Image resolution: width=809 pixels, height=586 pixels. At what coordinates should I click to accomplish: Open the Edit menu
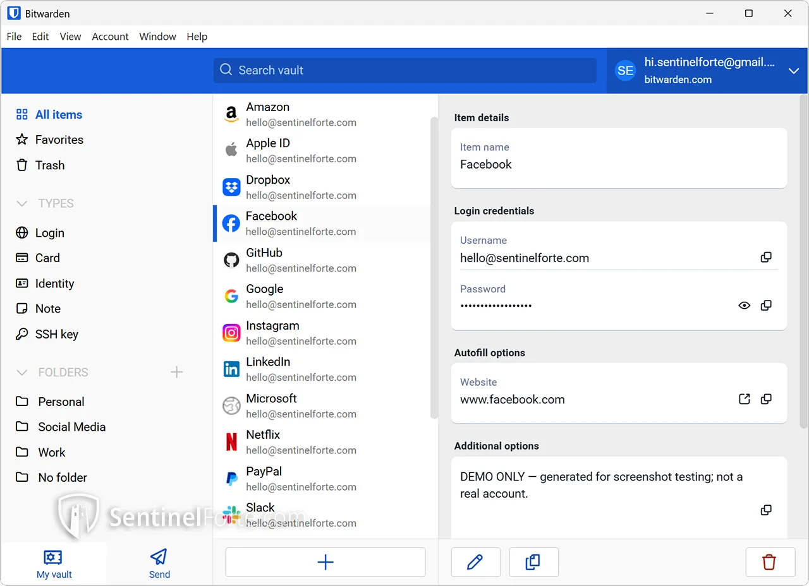click(40, 37)
